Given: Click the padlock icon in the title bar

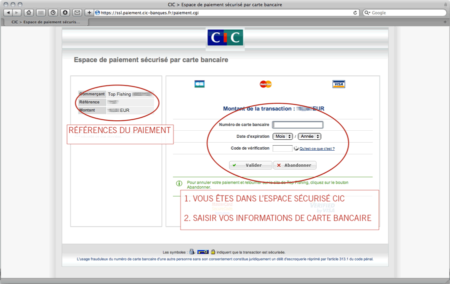Looking at the screenshot, I should coord(445,4).
